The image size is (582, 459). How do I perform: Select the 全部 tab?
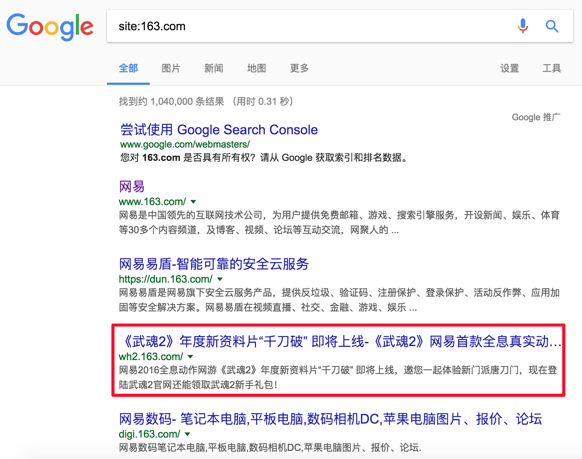[x=128, y=68]
